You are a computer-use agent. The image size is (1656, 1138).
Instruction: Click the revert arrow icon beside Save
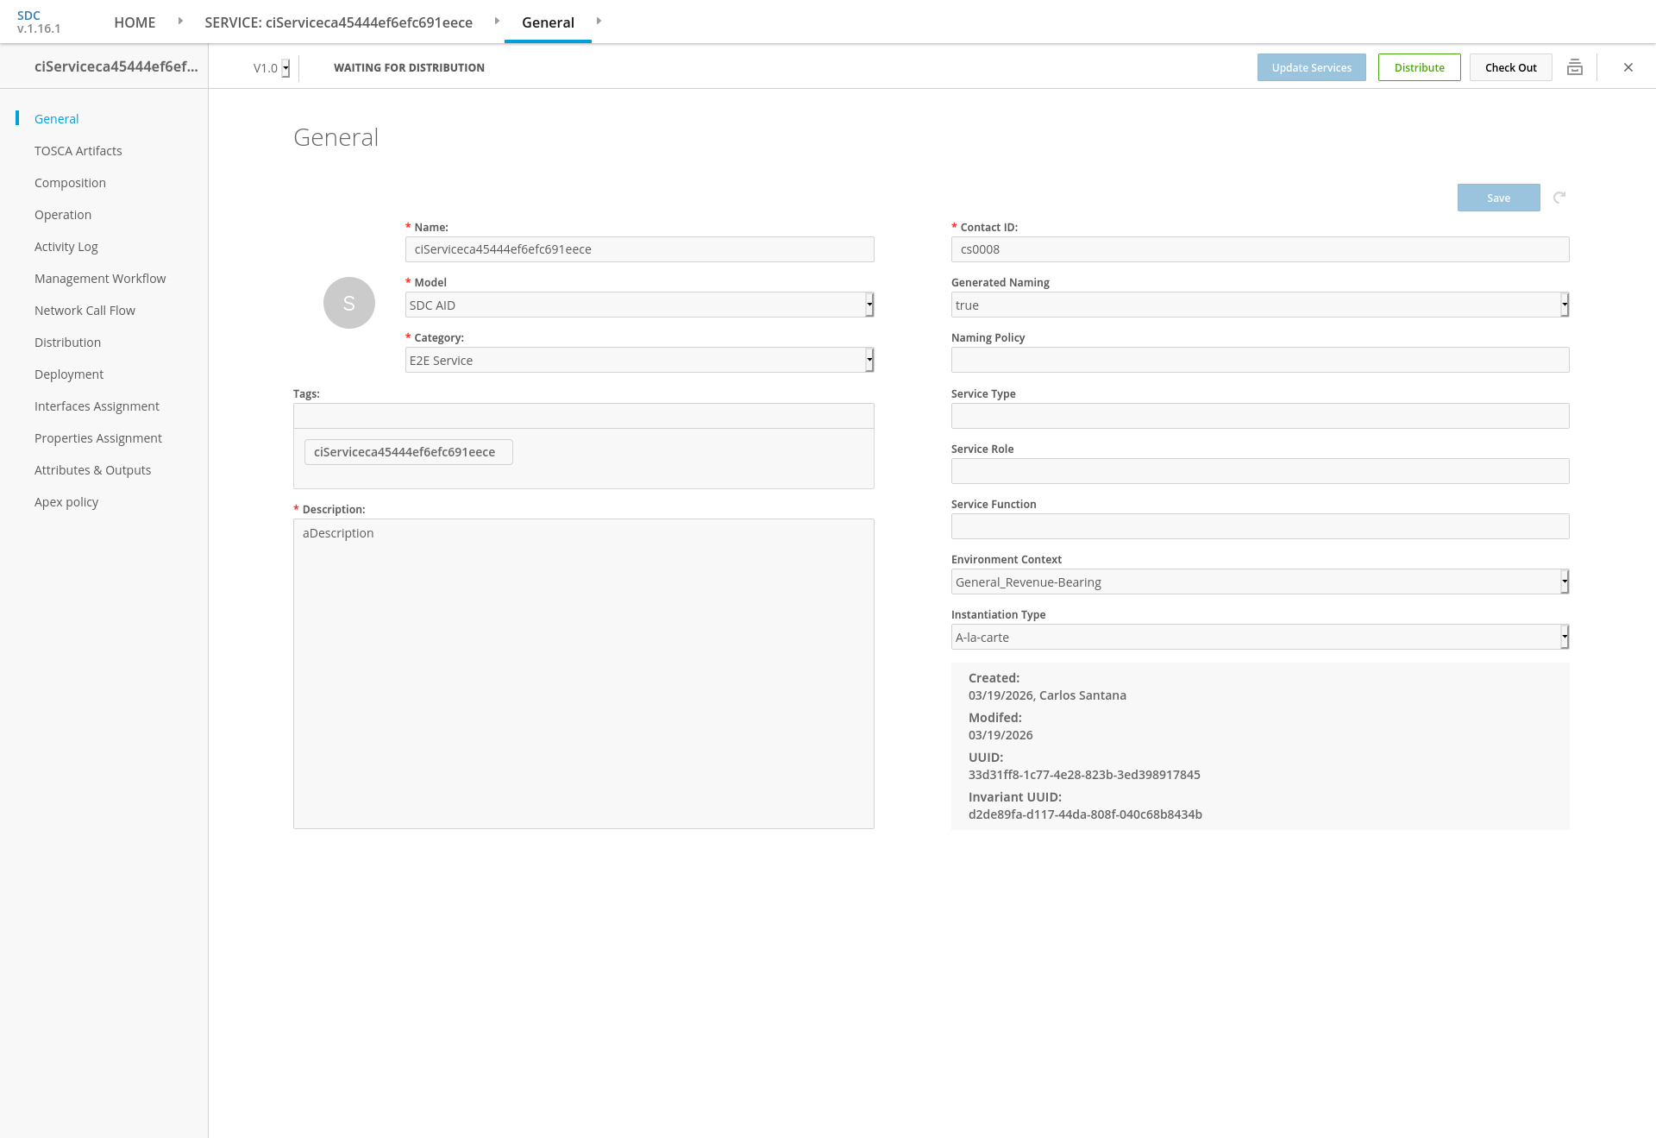click(x=1559, y=198)
